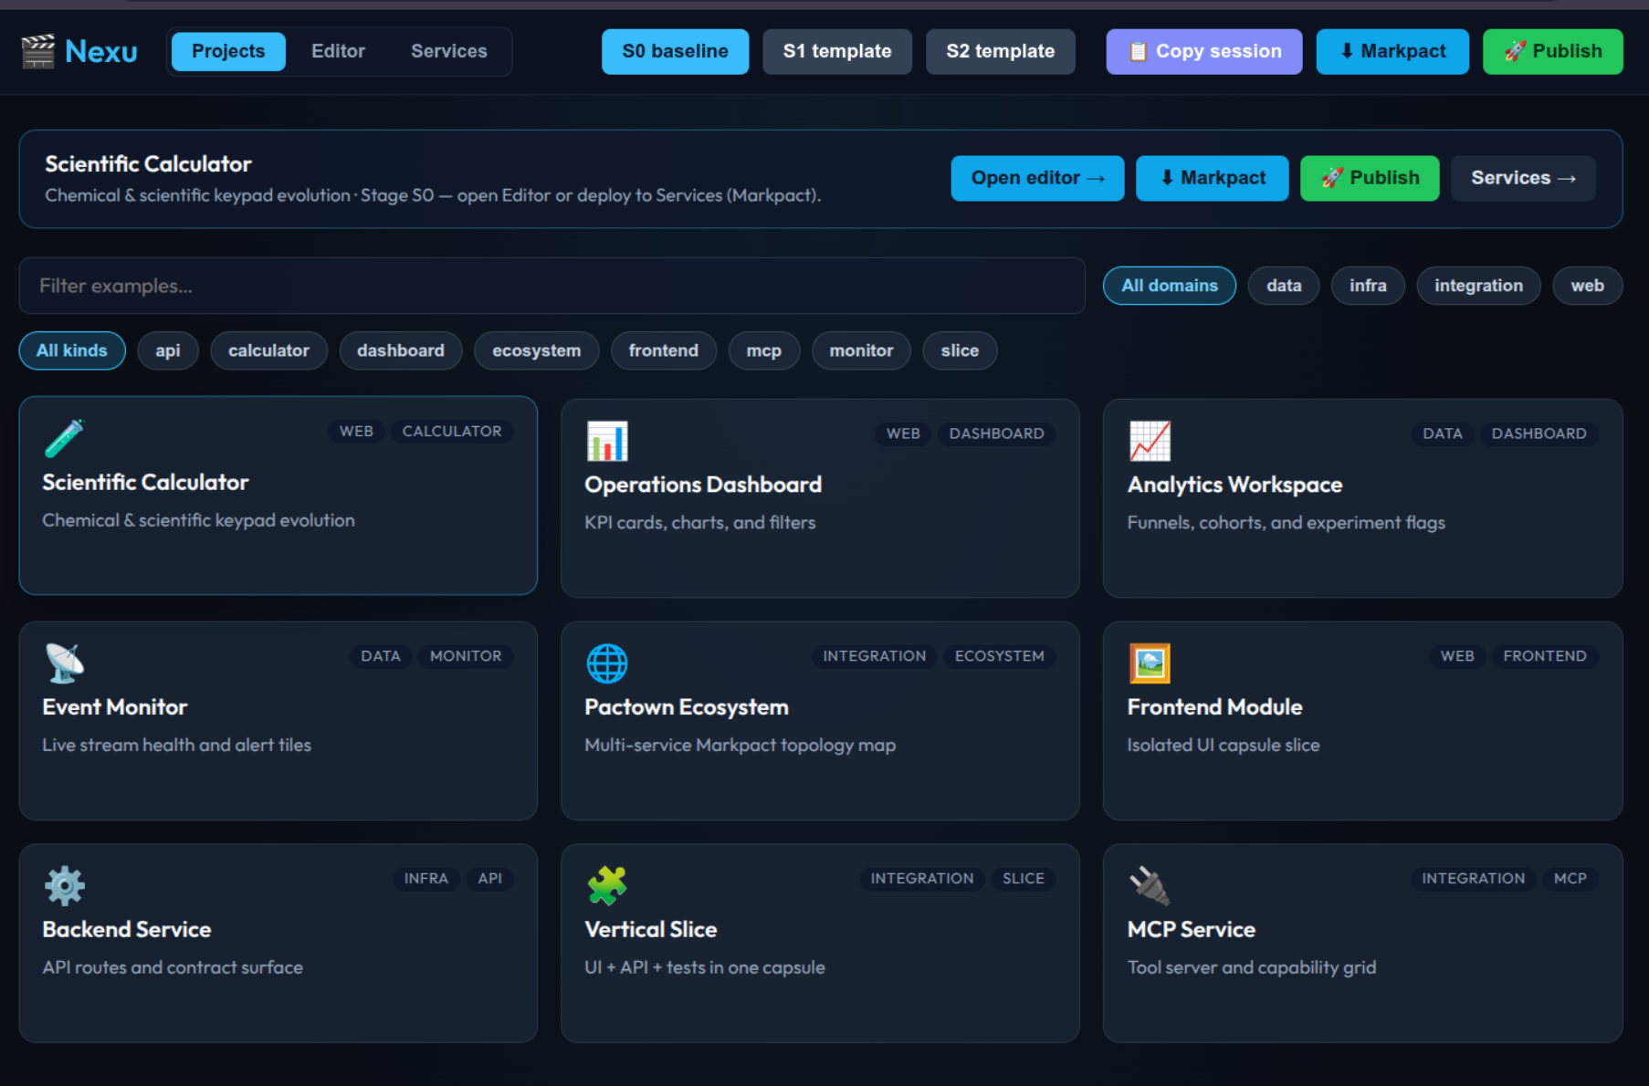Switch to the Projects tab
Screen dimensions: 1649x1086
coord(228,51)
